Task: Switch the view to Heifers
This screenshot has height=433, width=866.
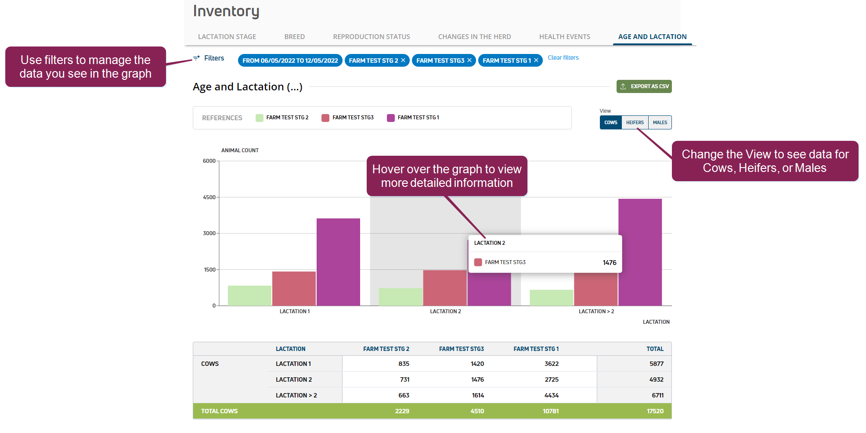Action: point(635,122)
